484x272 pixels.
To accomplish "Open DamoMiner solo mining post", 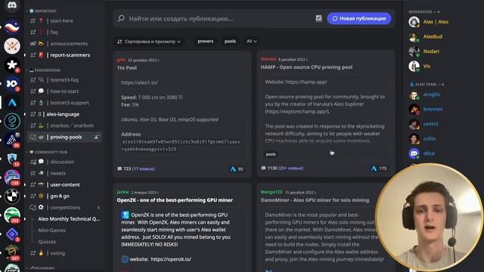I will [315, 200].
